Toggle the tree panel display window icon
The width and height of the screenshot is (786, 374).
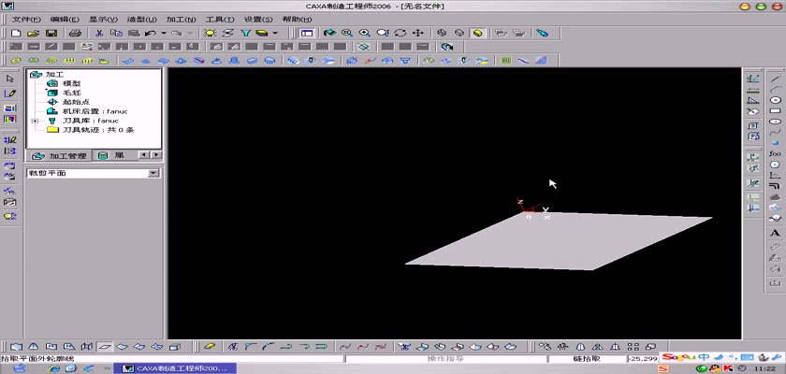click(307, 33)
